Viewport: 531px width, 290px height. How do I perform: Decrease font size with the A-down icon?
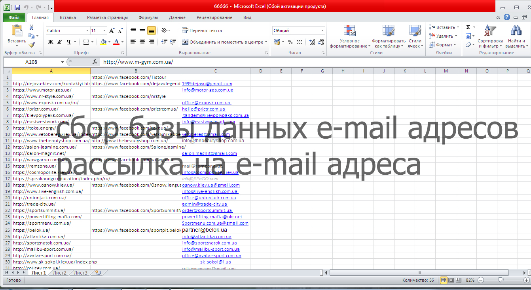pos(120,31)
